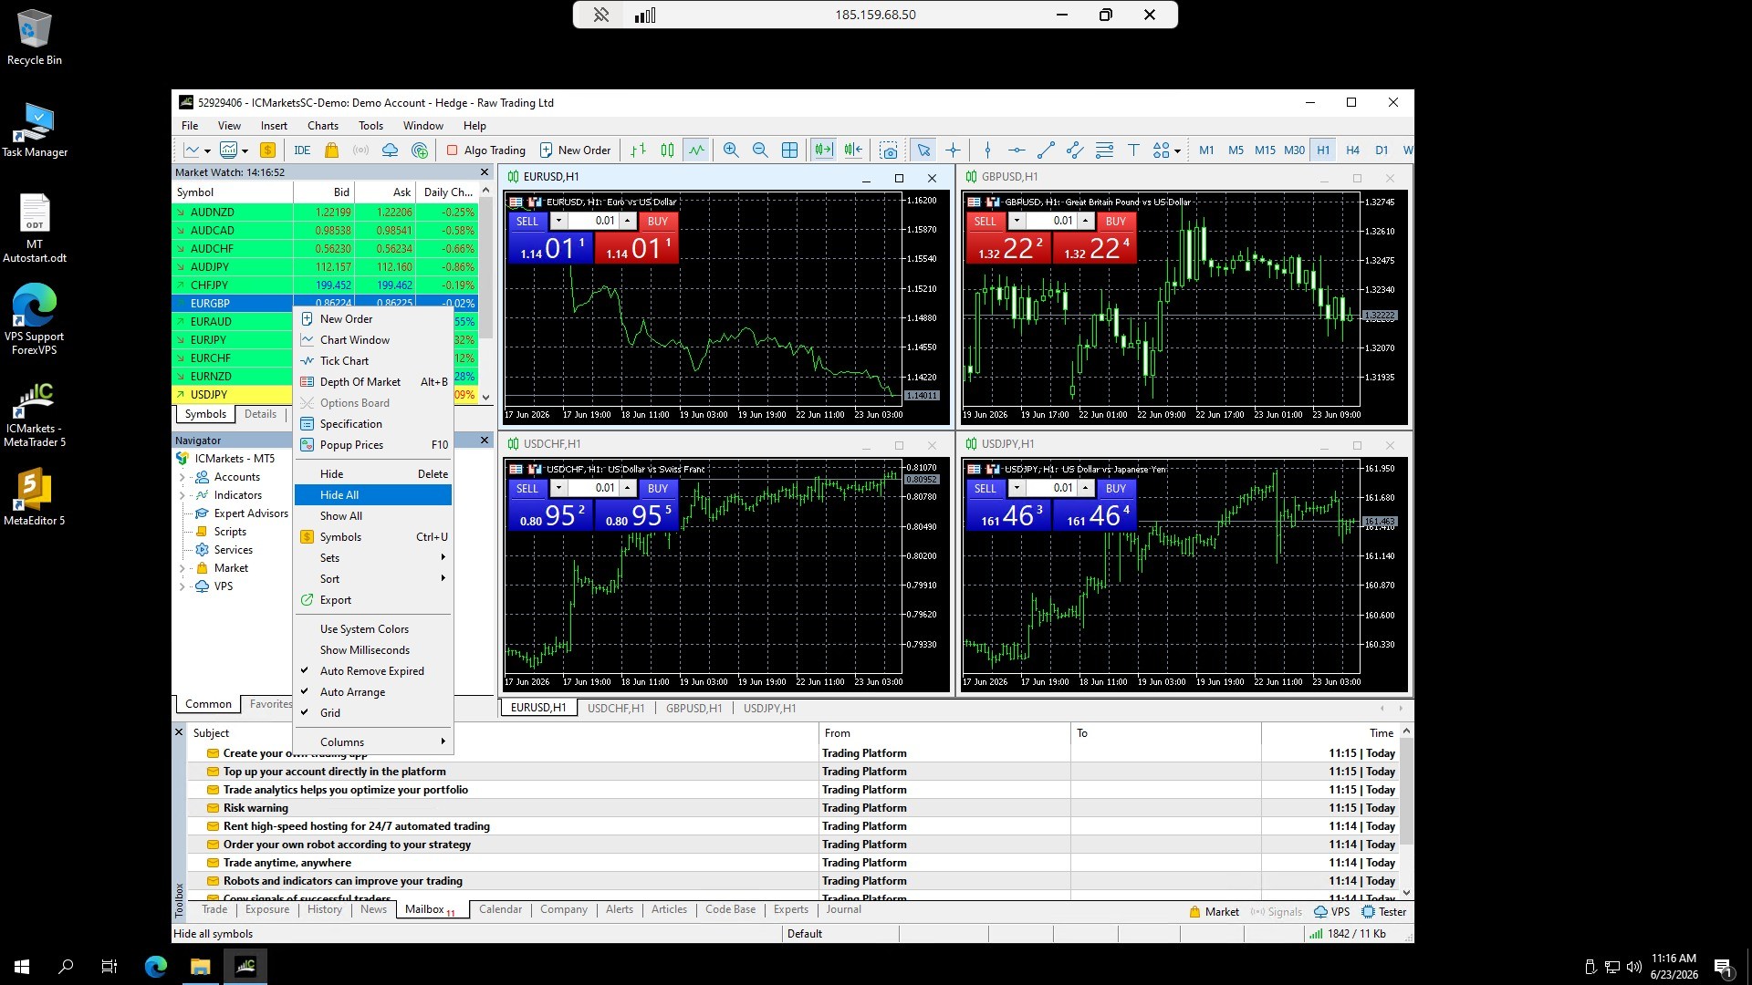Open File Explorer from the taskbar
Image resolution: width=1752 pixels, height=985 pixels.
(x=200, y=967)
